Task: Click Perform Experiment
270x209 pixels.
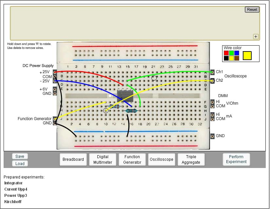Action: [x=236, y=159]
